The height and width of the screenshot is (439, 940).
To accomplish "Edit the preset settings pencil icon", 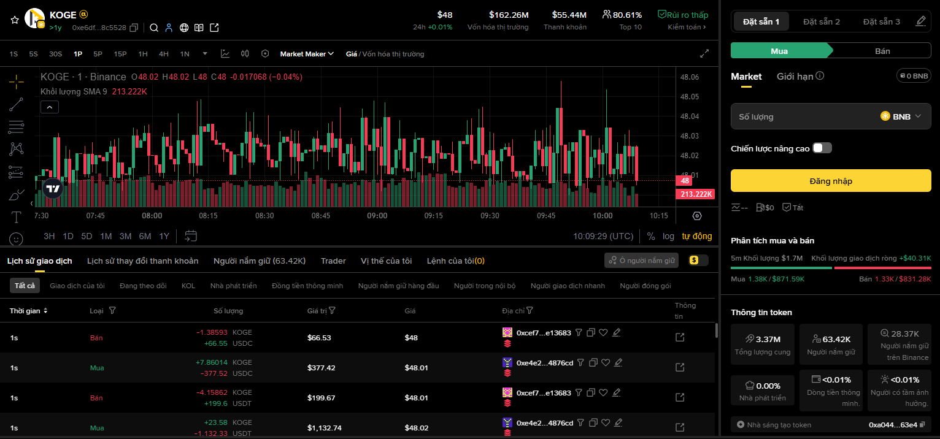I will (920, 21).
